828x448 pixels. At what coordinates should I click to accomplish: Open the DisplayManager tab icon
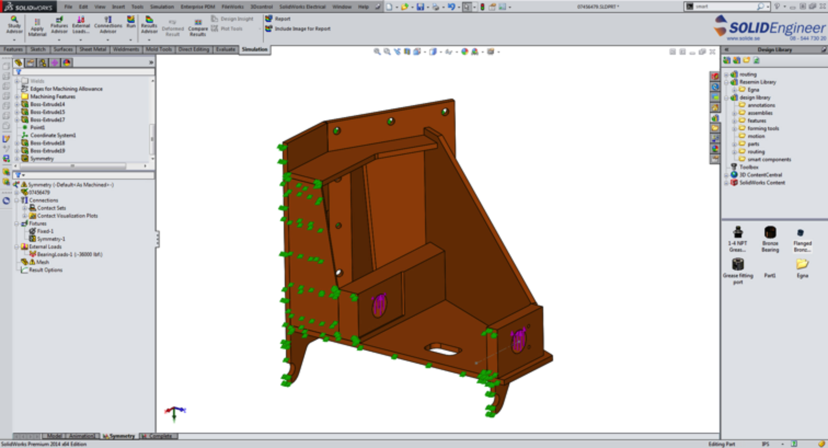coord(67,63)
